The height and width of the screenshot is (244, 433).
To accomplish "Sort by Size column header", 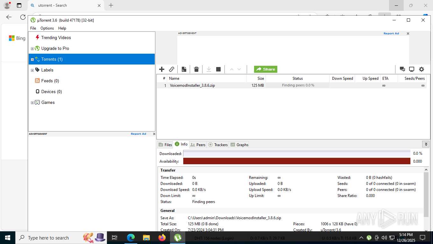I will point(256,78).
